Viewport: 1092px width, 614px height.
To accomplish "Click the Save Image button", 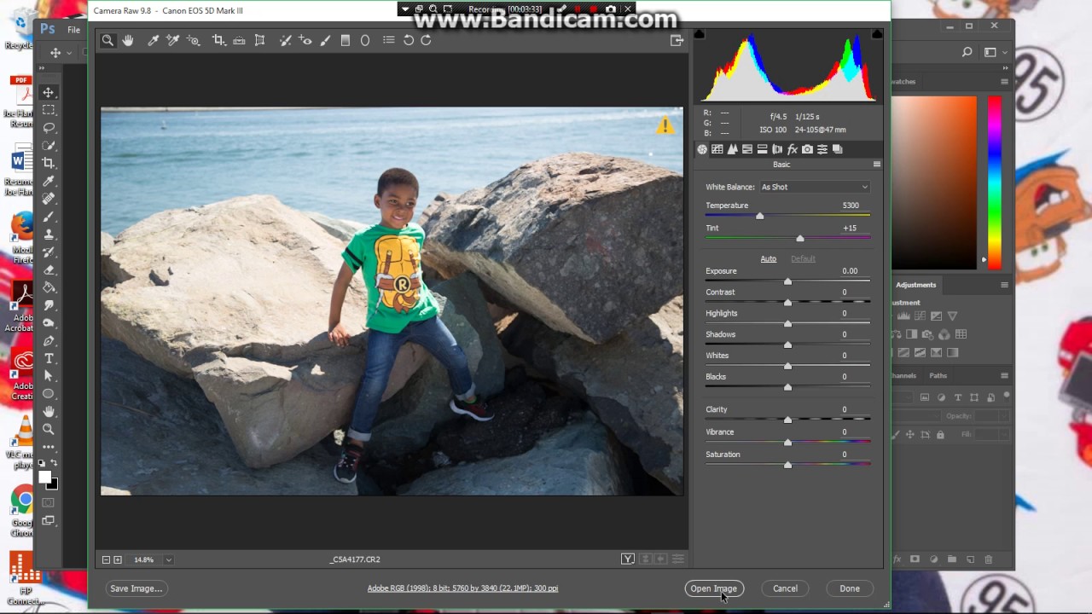I will click(136, 588).
